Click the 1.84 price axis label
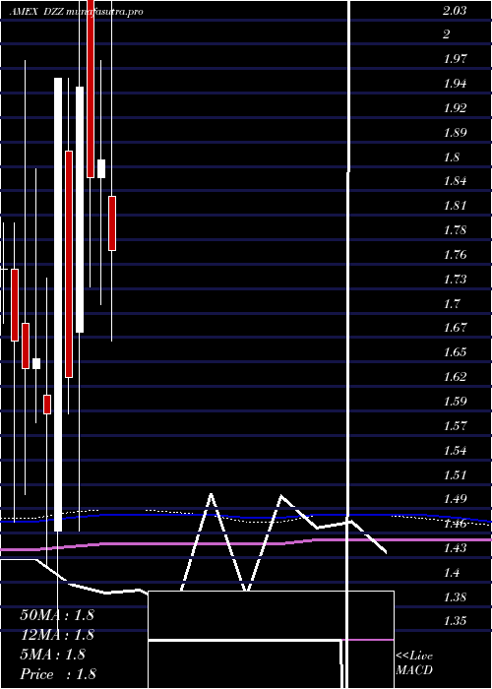 tap(455, 181)
